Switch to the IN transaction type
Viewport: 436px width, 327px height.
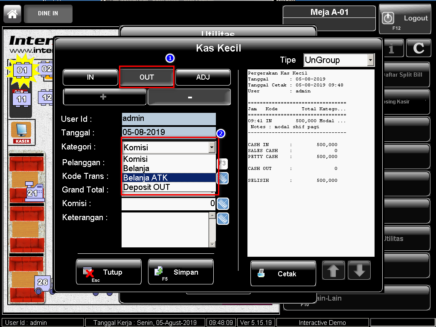pos(90,77)
